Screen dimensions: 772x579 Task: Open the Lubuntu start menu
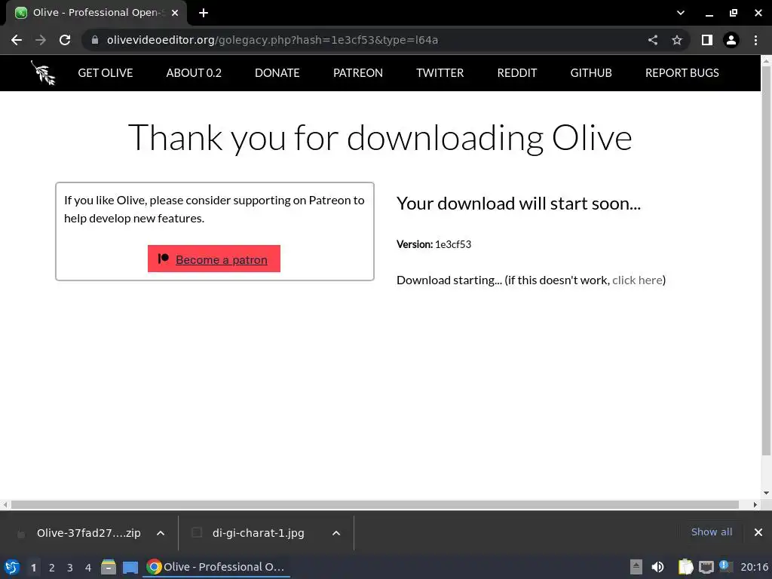tap(11, 567)
